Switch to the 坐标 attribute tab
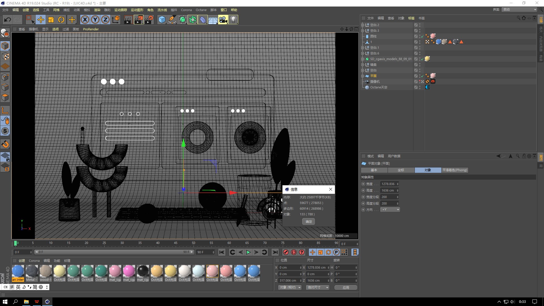This screenshot has height=306, width=544. tap(401, 170)
